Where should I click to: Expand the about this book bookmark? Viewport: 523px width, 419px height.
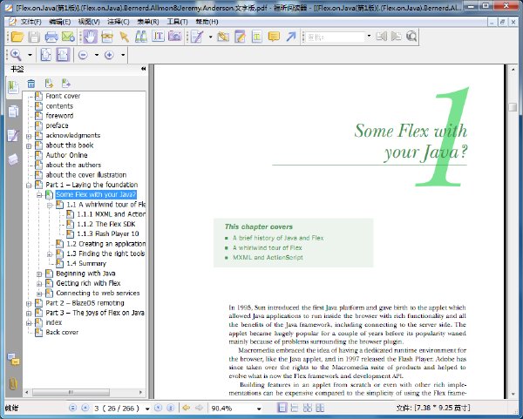(29, 145)
